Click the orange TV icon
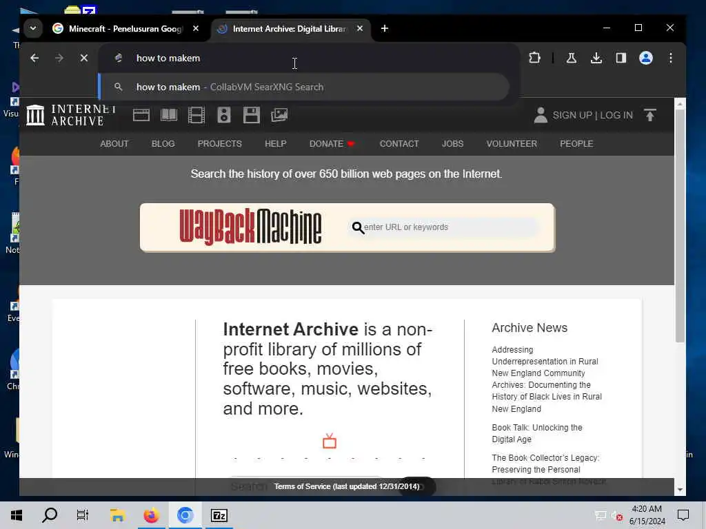This screenshot has height=529, width=706. pos(330,442)
